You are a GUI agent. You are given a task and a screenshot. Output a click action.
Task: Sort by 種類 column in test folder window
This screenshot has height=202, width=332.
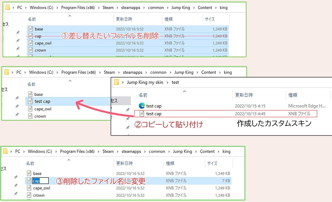[293, 95]
